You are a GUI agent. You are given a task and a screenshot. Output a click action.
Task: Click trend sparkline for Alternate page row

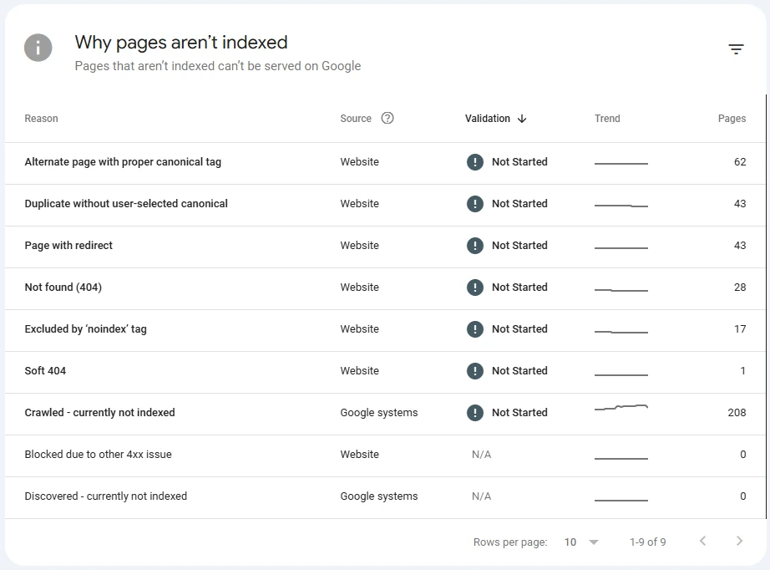click(x=621, y=163)
